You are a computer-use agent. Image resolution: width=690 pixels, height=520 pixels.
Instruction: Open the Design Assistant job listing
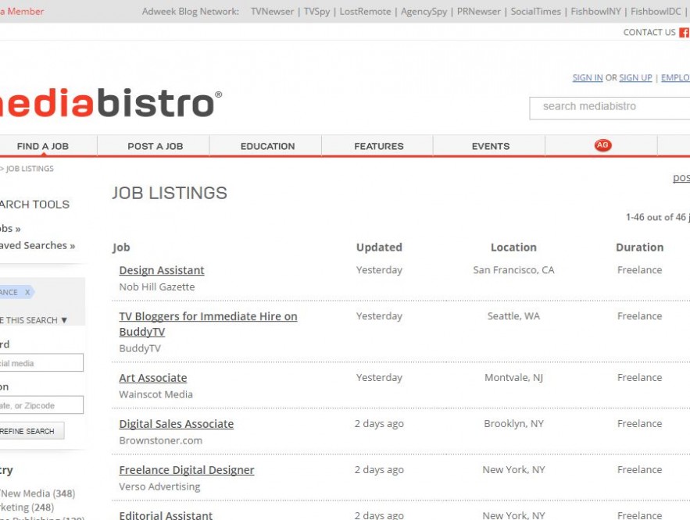(162, 270)
